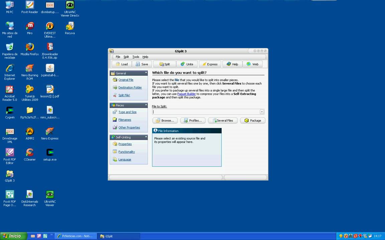Select the Internet Explorer desktop icon
385x240 pixels.
point(10,72)
